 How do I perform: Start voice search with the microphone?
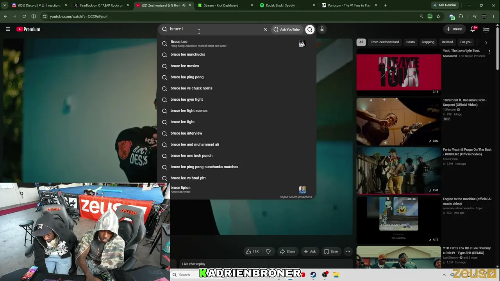click(322, 29)
